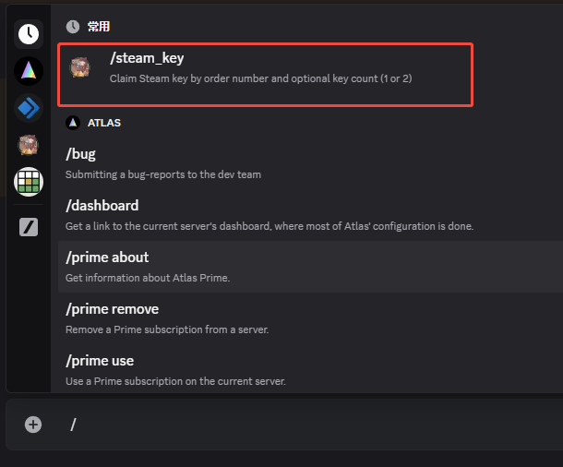This screenshot has height=467, width=563.
Task: Click the 常用 section header label
Action: pyautogui.click(x=99, y=27)
